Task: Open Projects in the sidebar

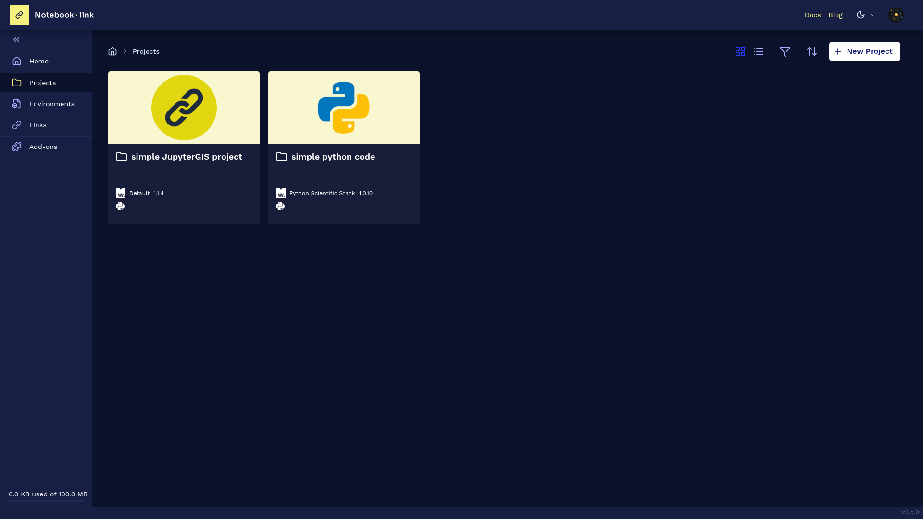Action: pos(46,83)
